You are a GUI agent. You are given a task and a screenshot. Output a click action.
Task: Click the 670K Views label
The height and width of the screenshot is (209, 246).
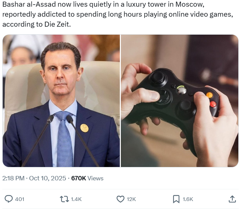pos(87,178)
